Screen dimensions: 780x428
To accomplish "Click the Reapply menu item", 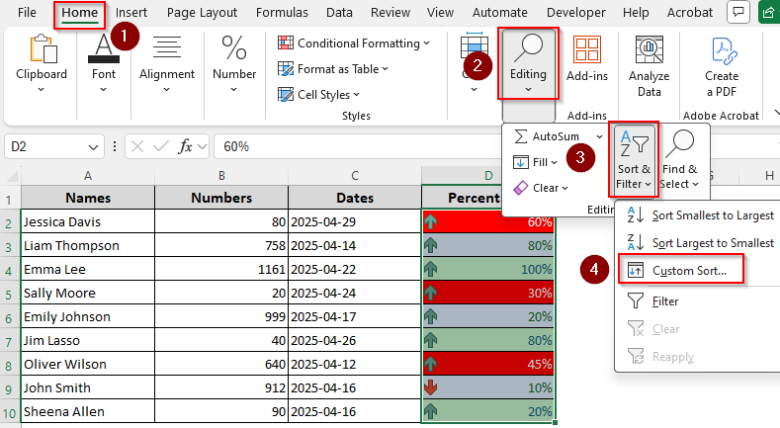I will click(660, 357).
